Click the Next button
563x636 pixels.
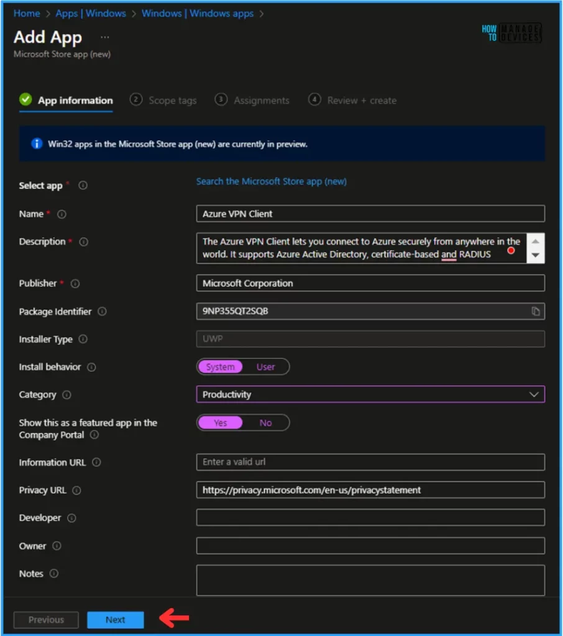click(x=116, y=620)
